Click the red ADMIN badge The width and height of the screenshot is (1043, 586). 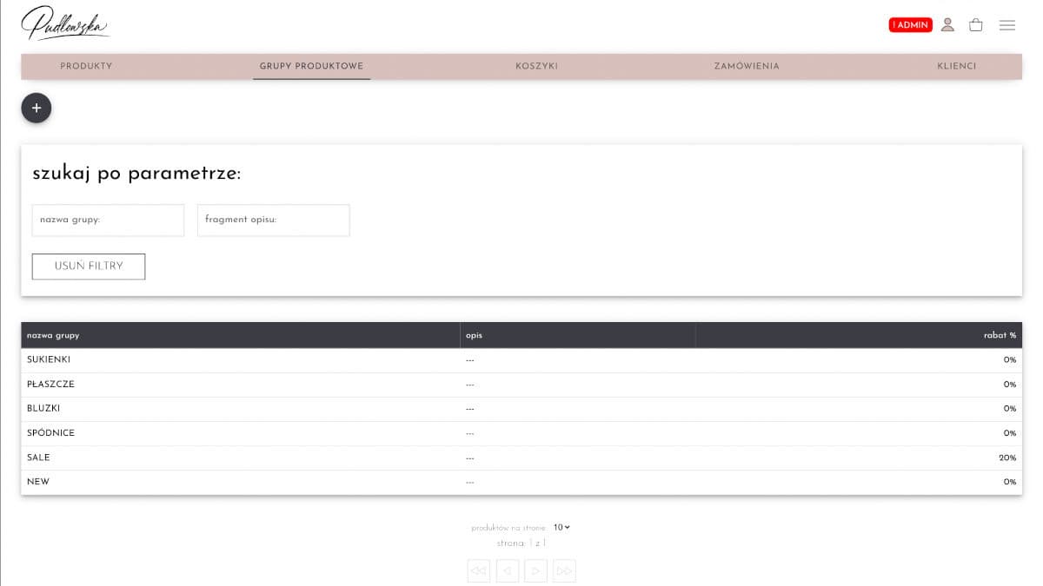tap(910, 25)
